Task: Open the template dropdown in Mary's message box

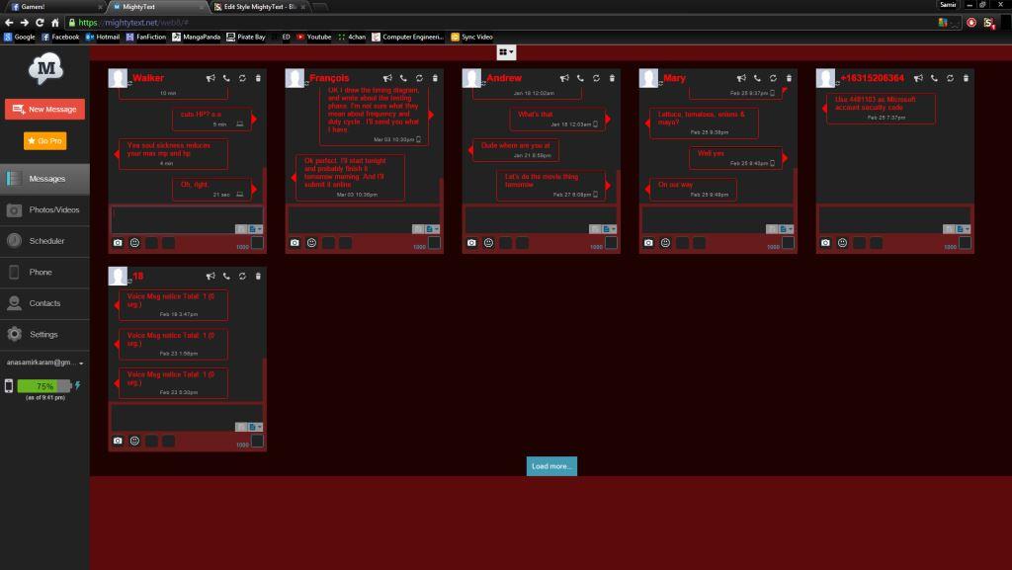Action: pyautogui.click(x=786, y=229)
